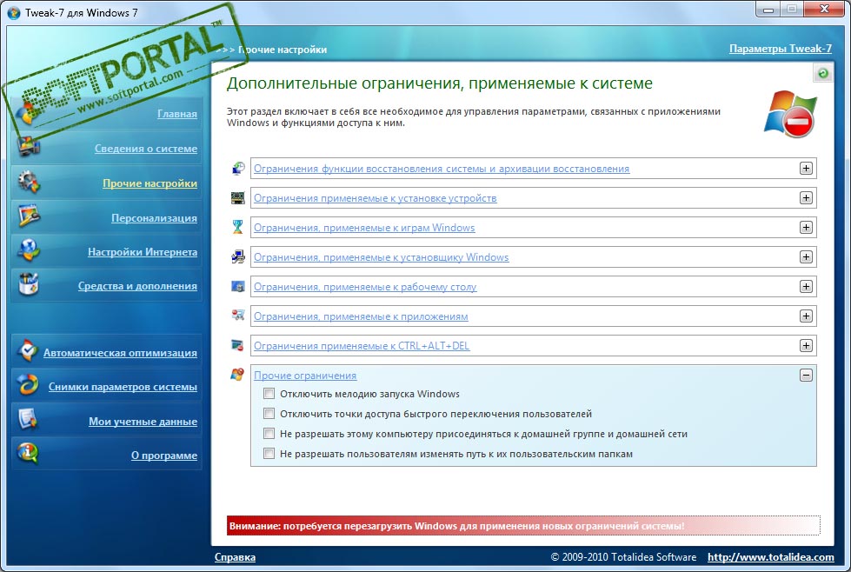Click the gears icon beside Прочие настройки
The image size is (851, 572).
pos(29,182)
